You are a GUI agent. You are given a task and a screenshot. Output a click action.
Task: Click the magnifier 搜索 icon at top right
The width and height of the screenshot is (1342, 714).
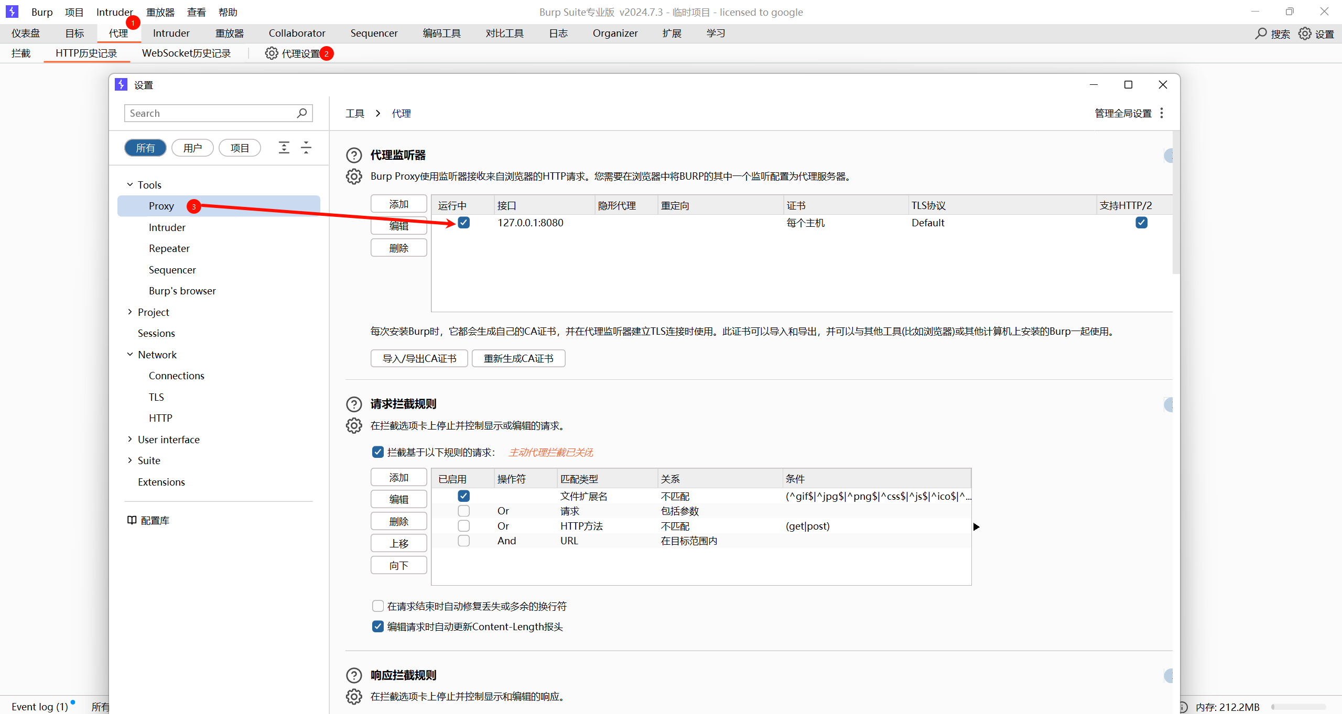1261,34
